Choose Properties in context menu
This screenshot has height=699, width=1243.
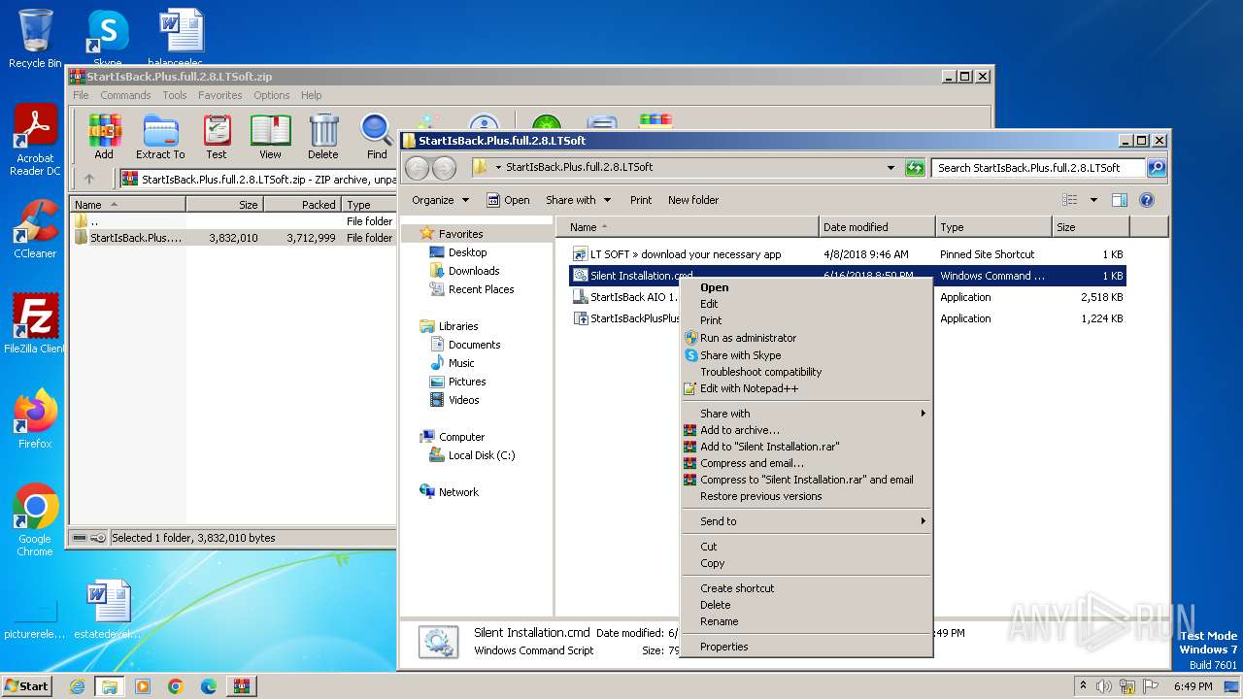click(806, 647)
